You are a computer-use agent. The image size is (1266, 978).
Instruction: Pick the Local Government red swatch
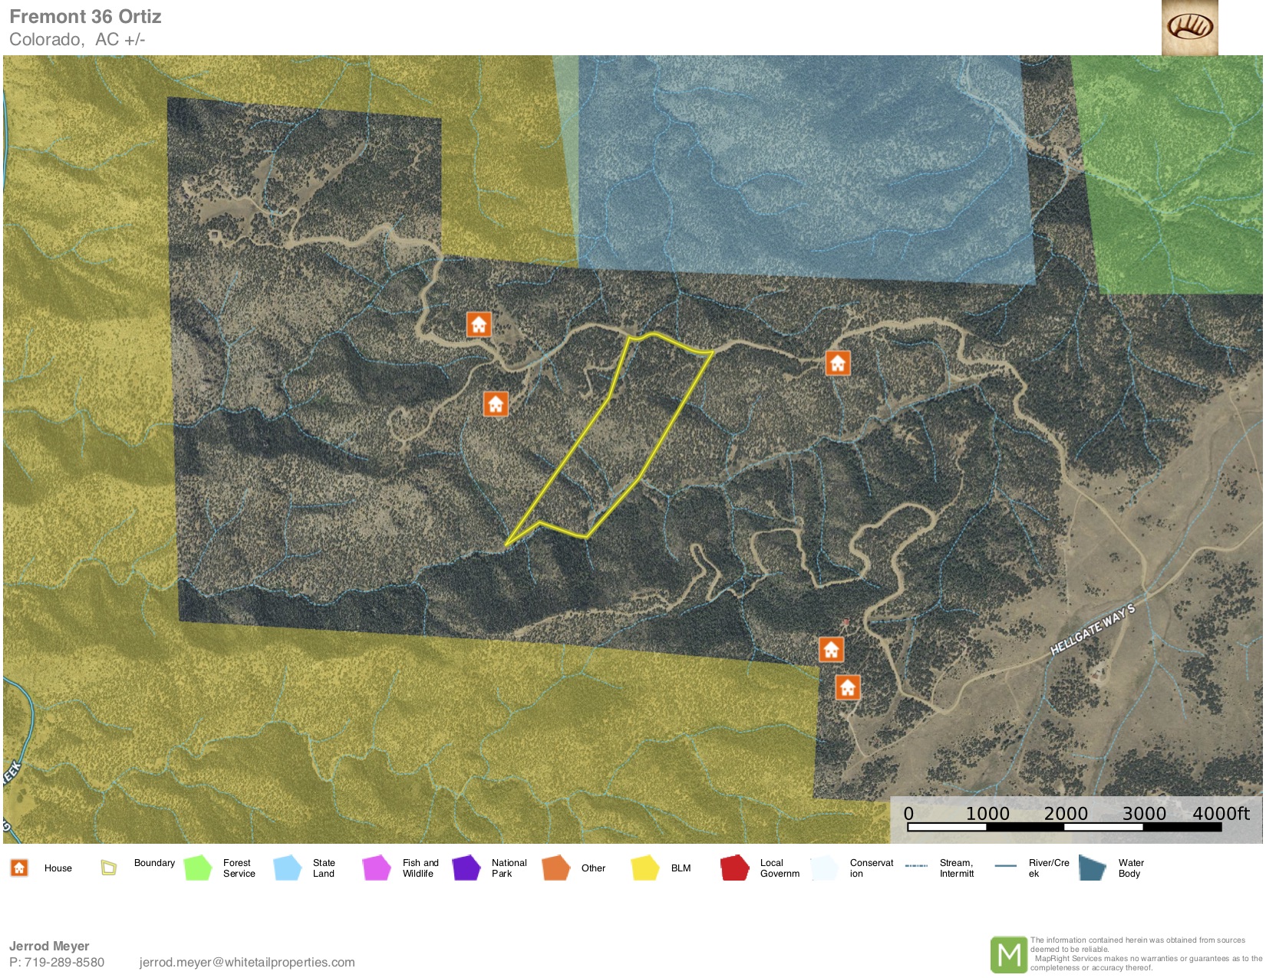coord(734,868)
